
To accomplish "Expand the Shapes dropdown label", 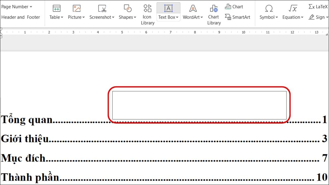I will point(127,17).
